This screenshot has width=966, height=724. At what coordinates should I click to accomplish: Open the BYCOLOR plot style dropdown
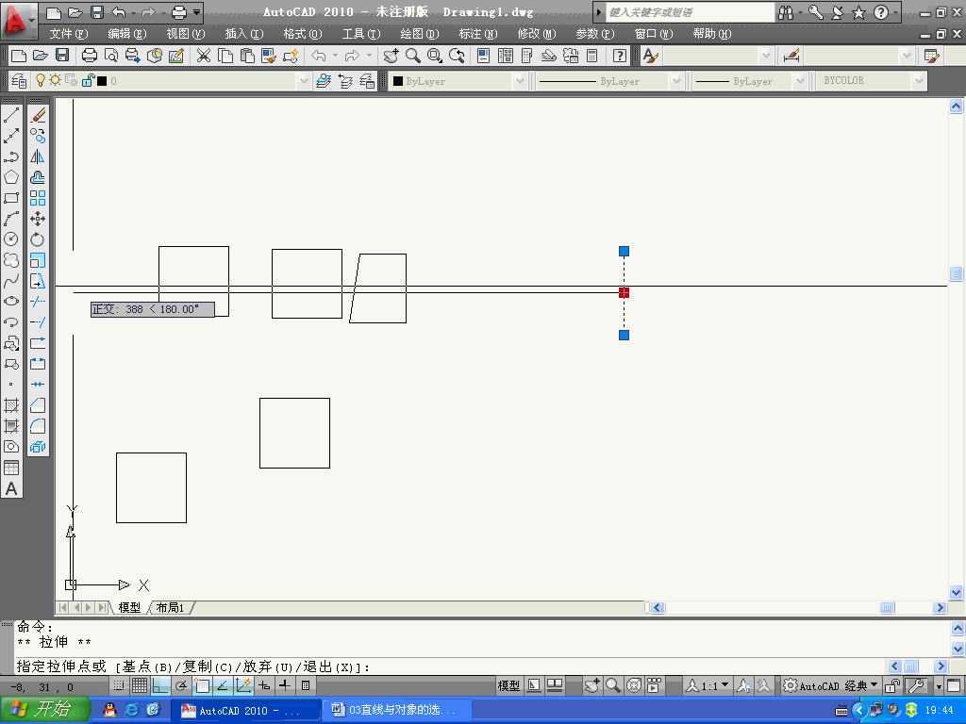pos(919,81)
